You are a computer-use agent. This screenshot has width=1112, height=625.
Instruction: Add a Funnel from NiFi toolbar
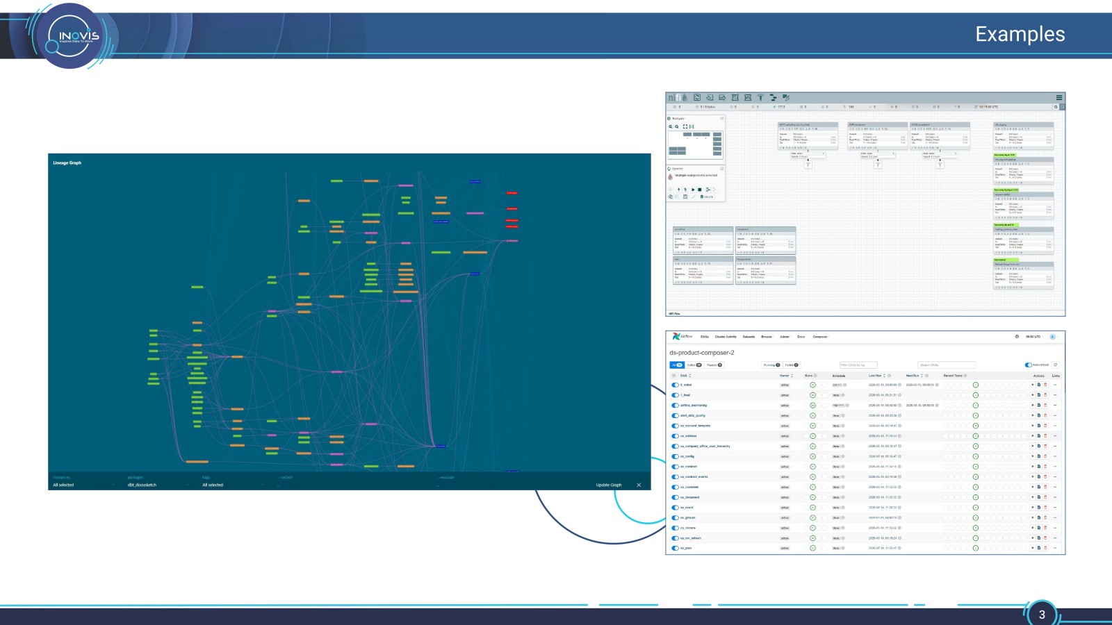click(x=760, y=97)
